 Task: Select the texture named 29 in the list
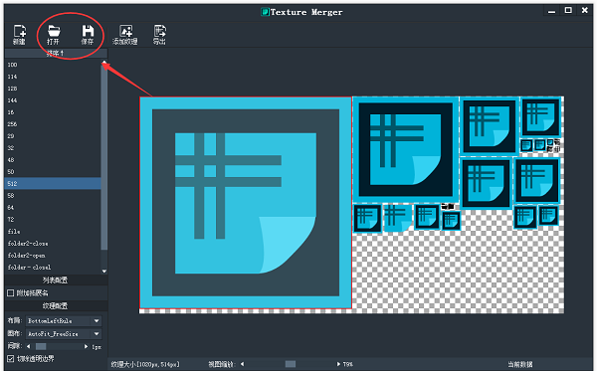tap(53, 136)
